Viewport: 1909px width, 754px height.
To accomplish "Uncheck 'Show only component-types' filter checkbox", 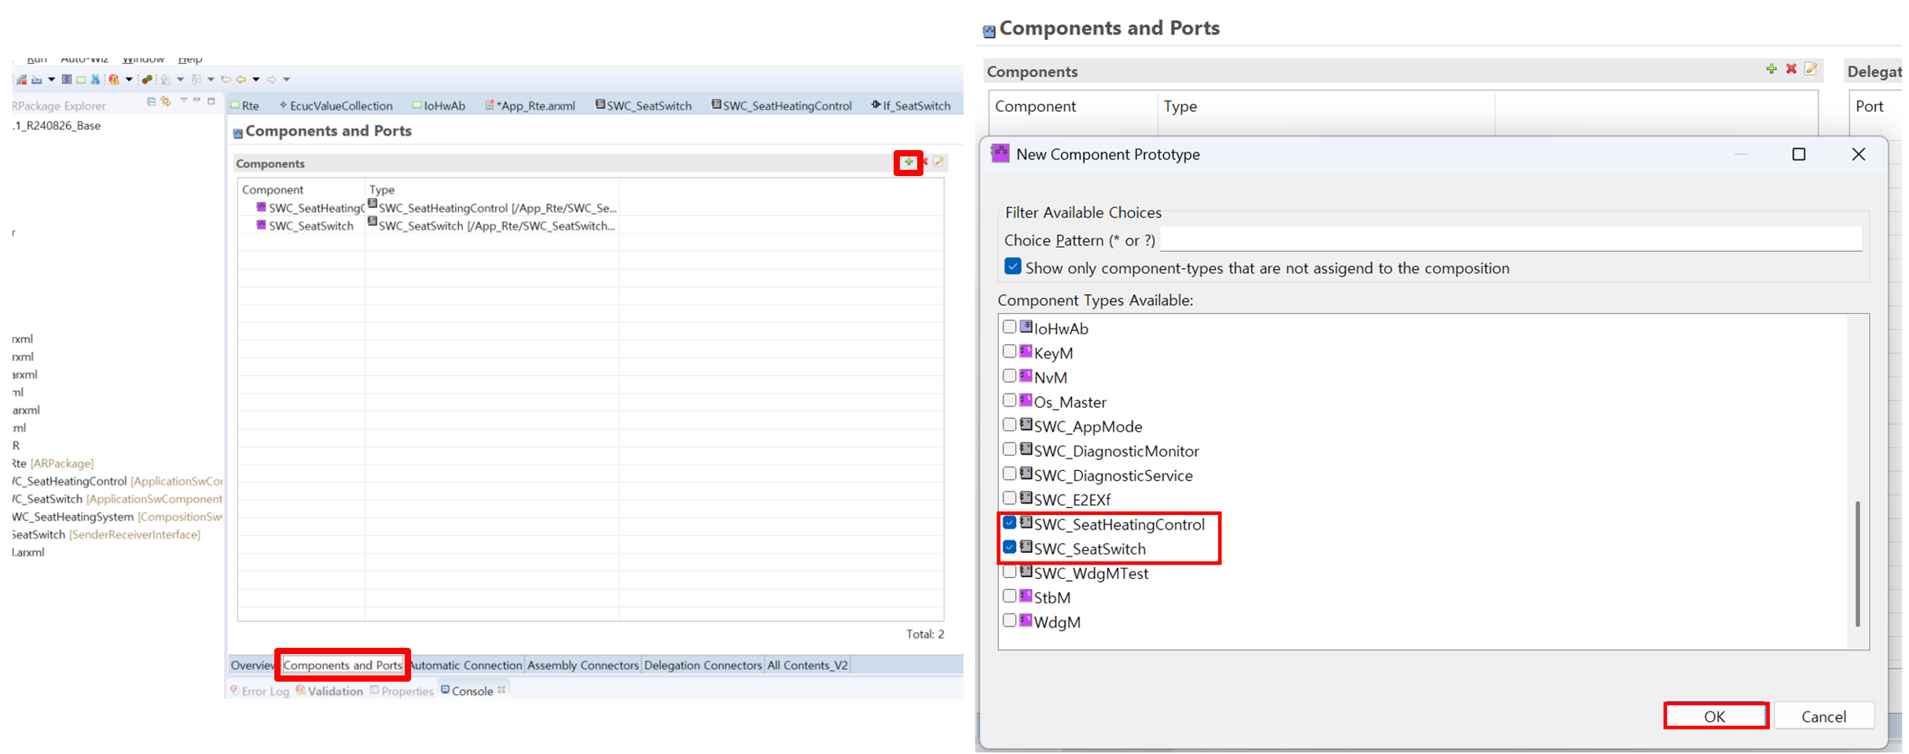I will pos(1012,267).
